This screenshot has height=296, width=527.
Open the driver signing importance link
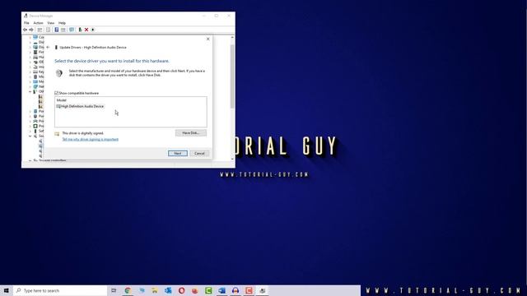point(91,139)
